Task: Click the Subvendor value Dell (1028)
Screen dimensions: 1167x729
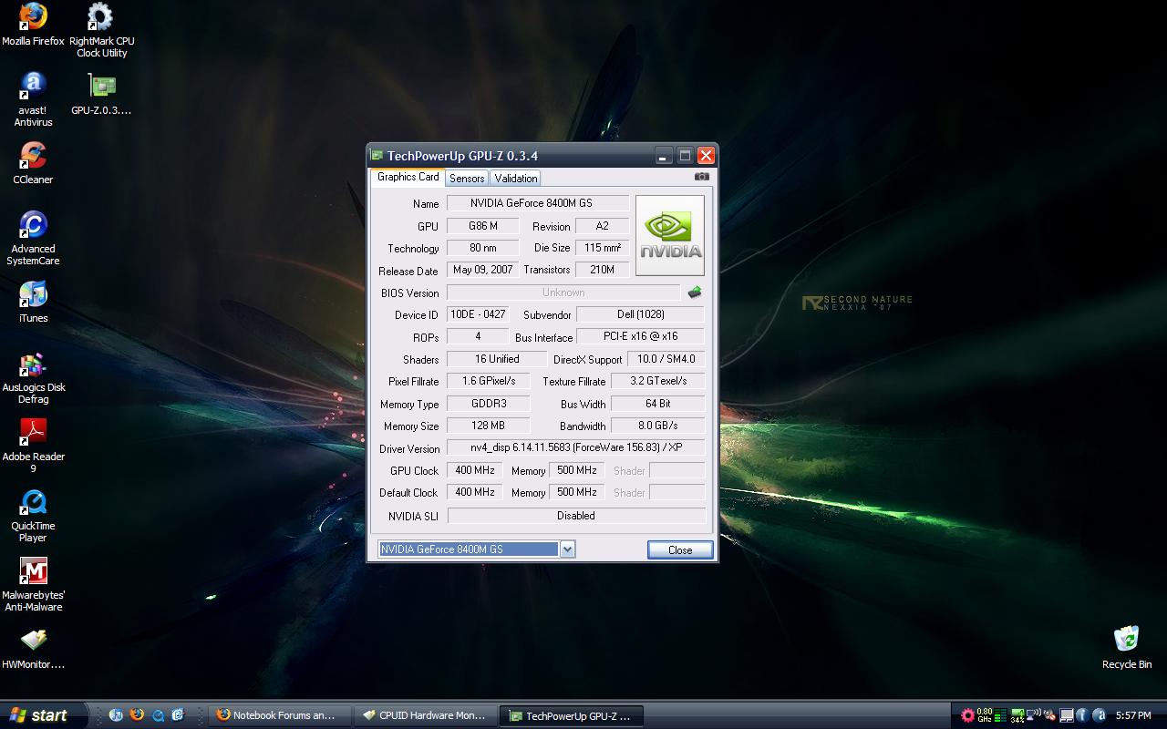Action: pyautogui.click(x=640, y=314)
